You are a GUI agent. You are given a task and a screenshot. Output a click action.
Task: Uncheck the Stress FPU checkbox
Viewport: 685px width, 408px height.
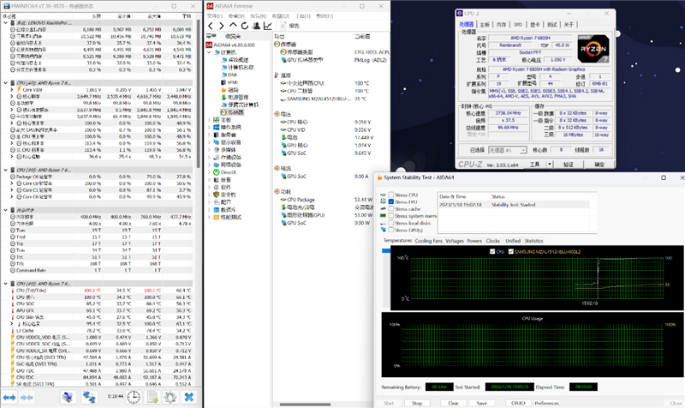(392, 202)
